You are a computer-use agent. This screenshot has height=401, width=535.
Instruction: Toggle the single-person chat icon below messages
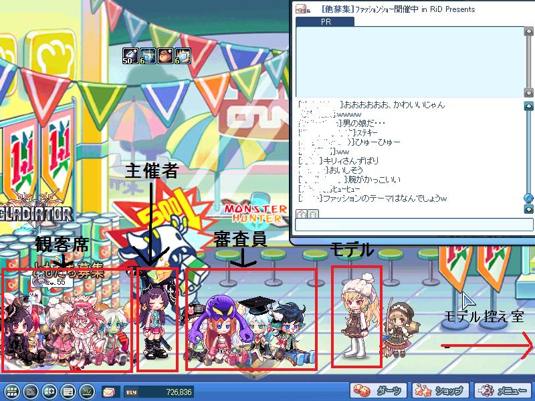pyautogui.click(x=313, y=215)
